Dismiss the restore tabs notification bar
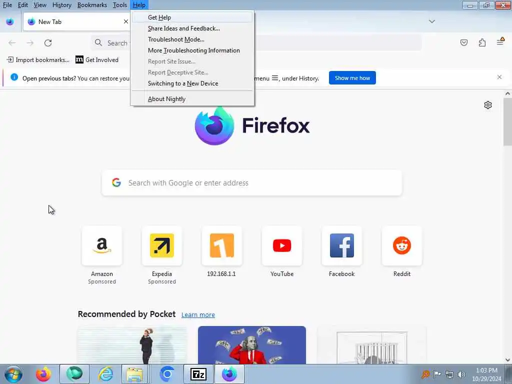The height and width of the screenshot is (384, 512). [499, 77]
